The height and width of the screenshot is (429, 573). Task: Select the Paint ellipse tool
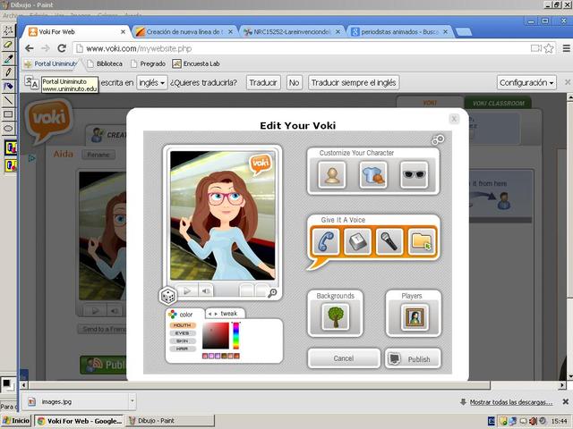(x=8, y=129)
